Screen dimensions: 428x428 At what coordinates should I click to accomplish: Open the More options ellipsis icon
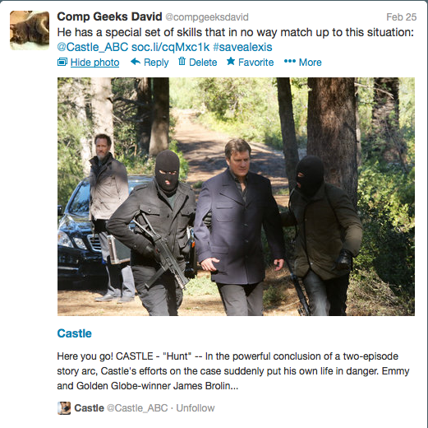pyautogui.click(x=290, y=61)
